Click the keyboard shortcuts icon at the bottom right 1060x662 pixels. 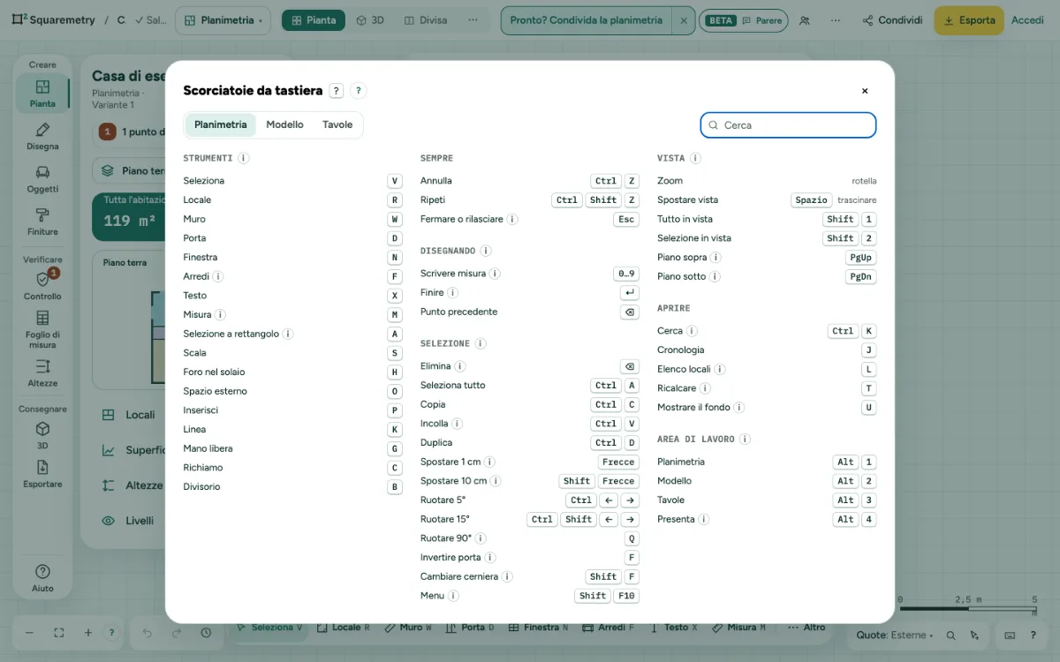tap(1010, 635)
